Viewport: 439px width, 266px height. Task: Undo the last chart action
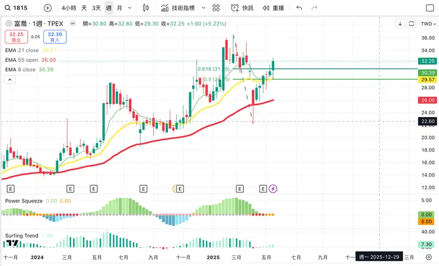tap(299, 8)
